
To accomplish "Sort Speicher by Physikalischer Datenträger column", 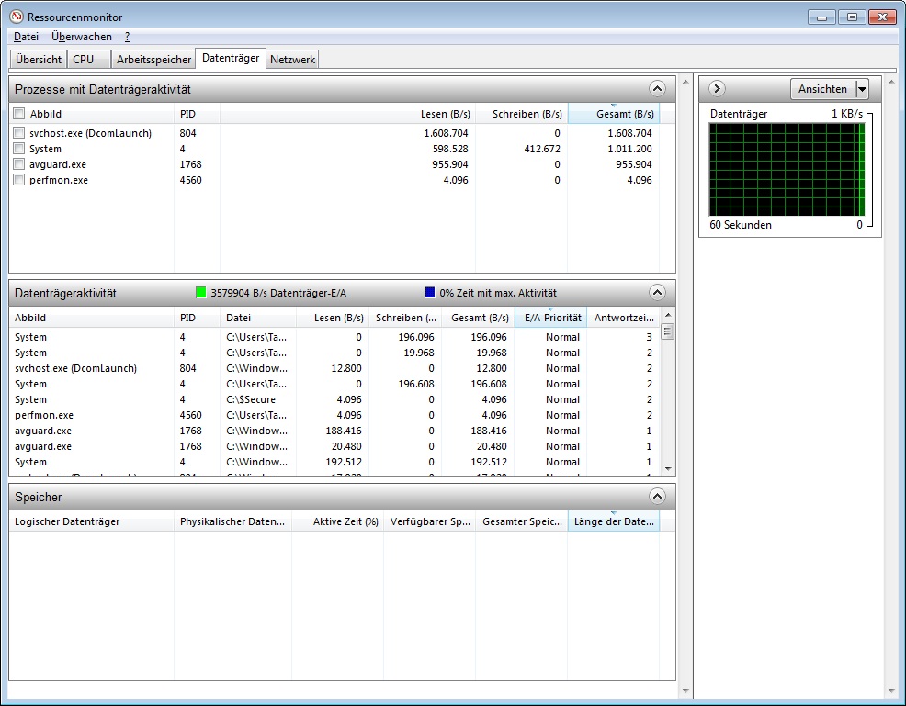I will (x=232, y=521).
